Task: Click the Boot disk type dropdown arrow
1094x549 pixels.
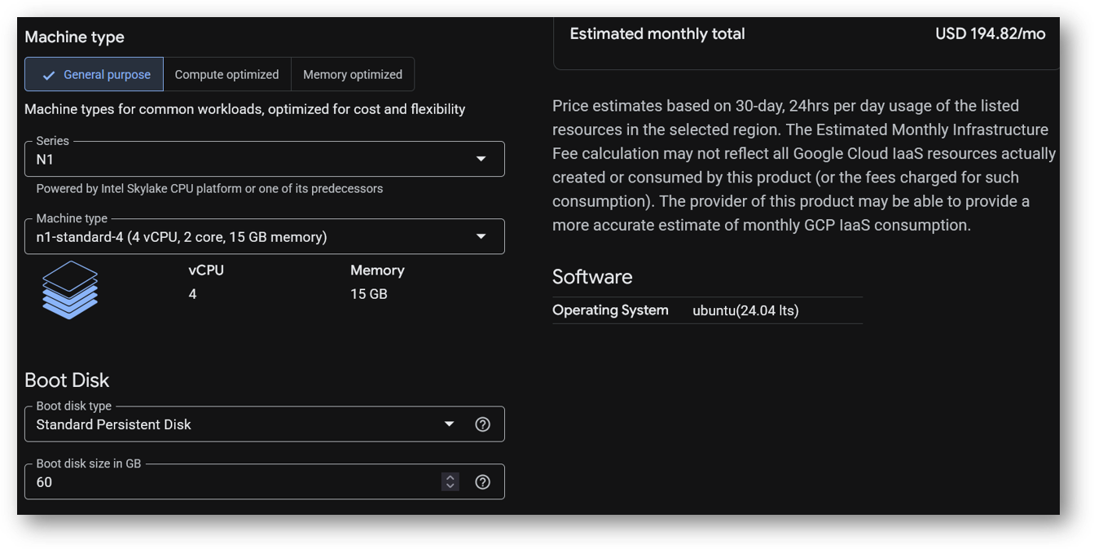Action: [449, 424]
